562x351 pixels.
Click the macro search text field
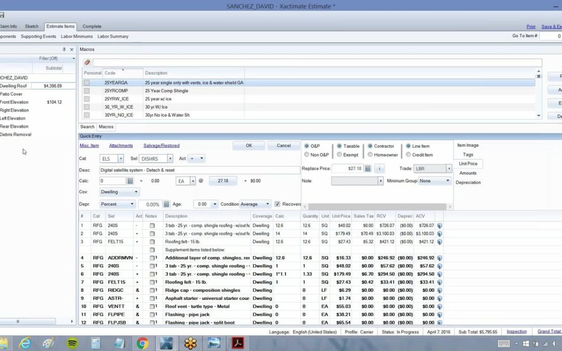(x=317, y=62)
